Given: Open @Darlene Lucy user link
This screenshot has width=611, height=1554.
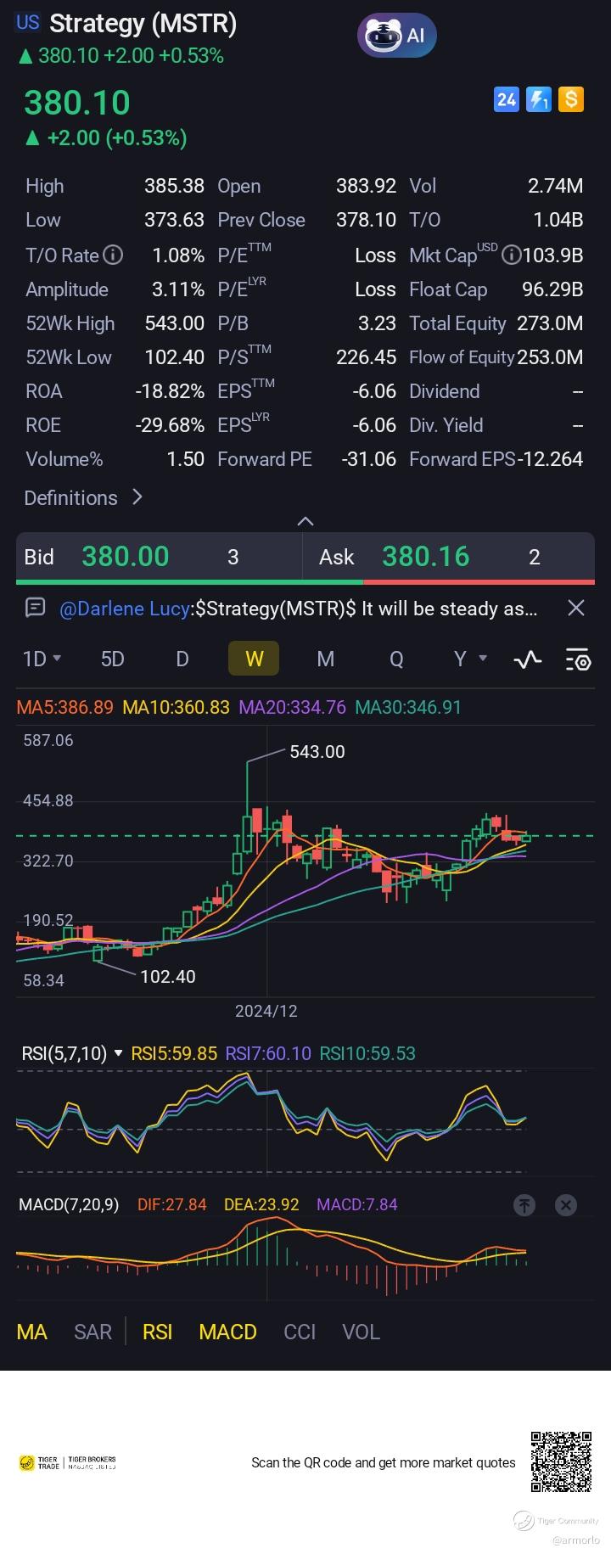Looking at the screenshot, I should pos(125,609).
